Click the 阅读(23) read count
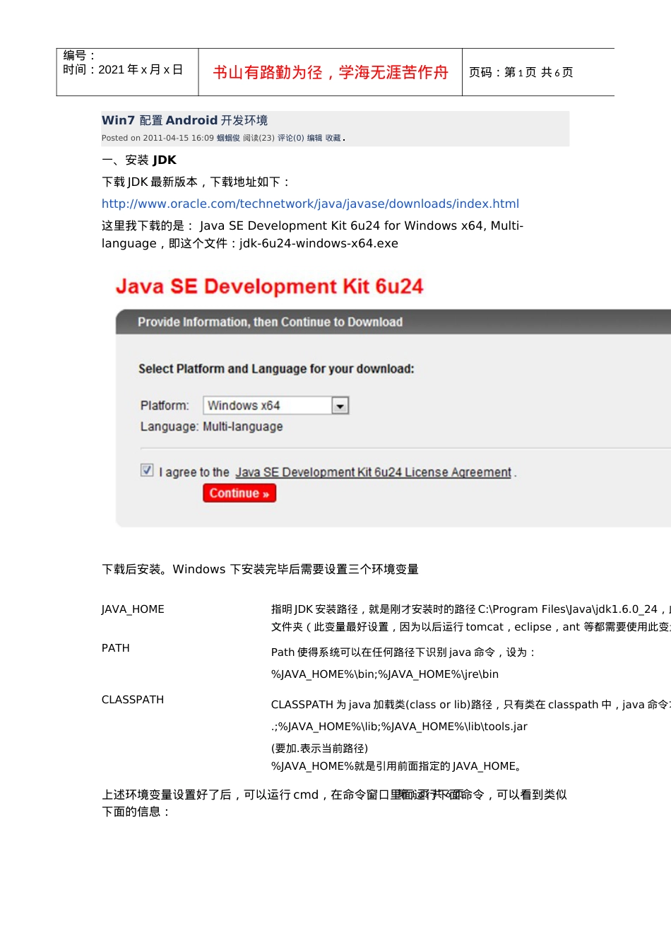This screenshot has width=671, height=950. point(259,138)
